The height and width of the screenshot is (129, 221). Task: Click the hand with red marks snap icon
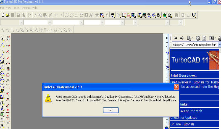[8, 38]
